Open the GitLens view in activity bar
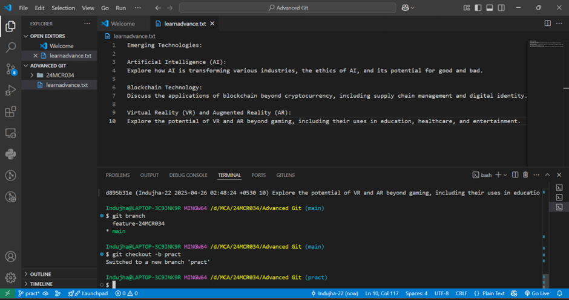The width and height of the screenshot is (569, 300). [10, 176]
